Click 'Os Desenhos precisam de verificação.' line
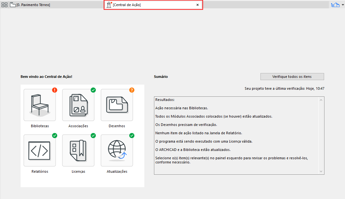 [x=186, y=125]
